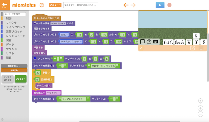Click the orange back arrow home button

[5, 5]
